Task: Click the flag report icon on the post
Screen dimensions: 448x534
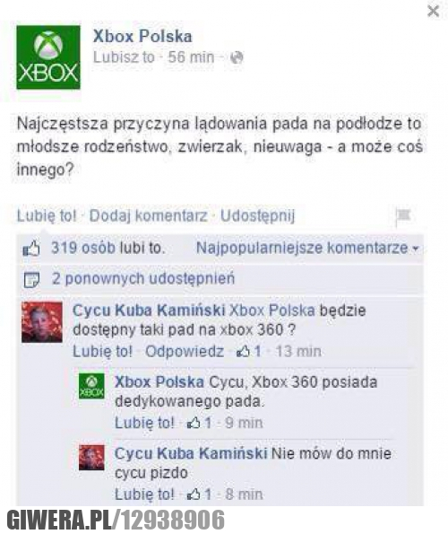Action: [403, 216]
